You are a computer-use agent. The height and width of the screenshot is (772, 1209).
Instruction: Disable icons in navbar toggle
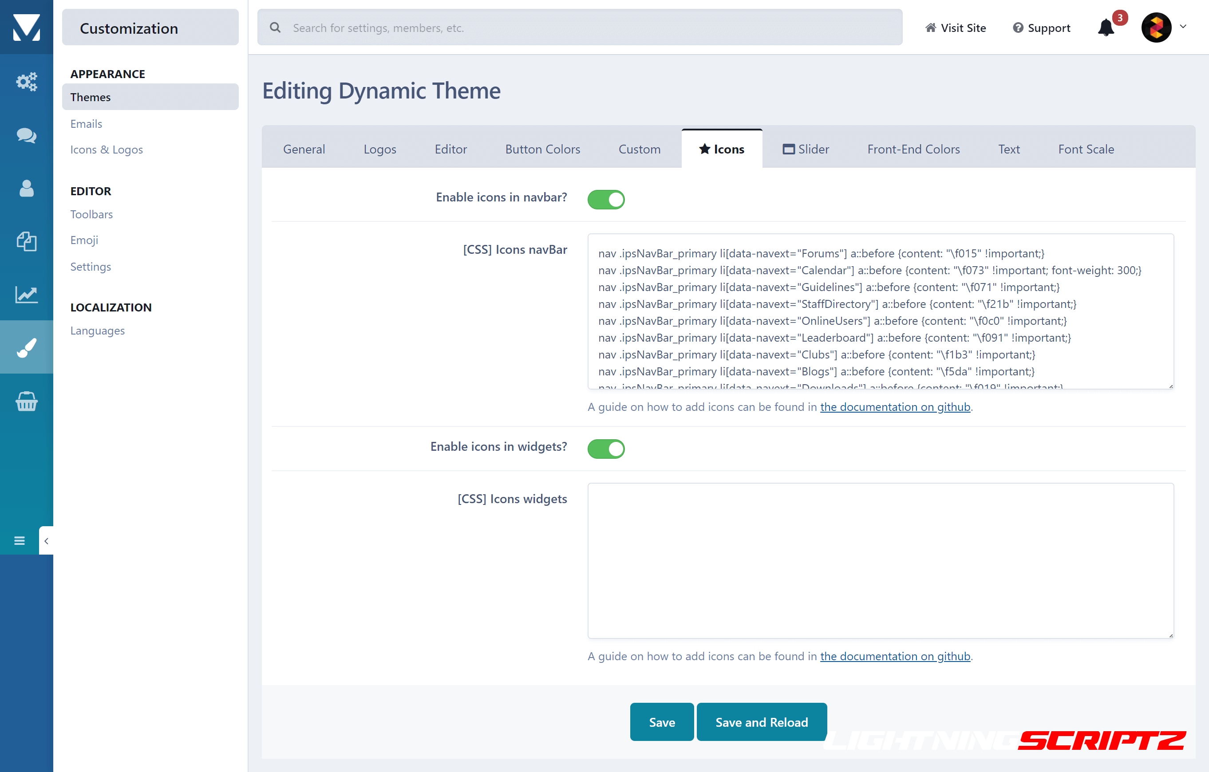point(606,199)
